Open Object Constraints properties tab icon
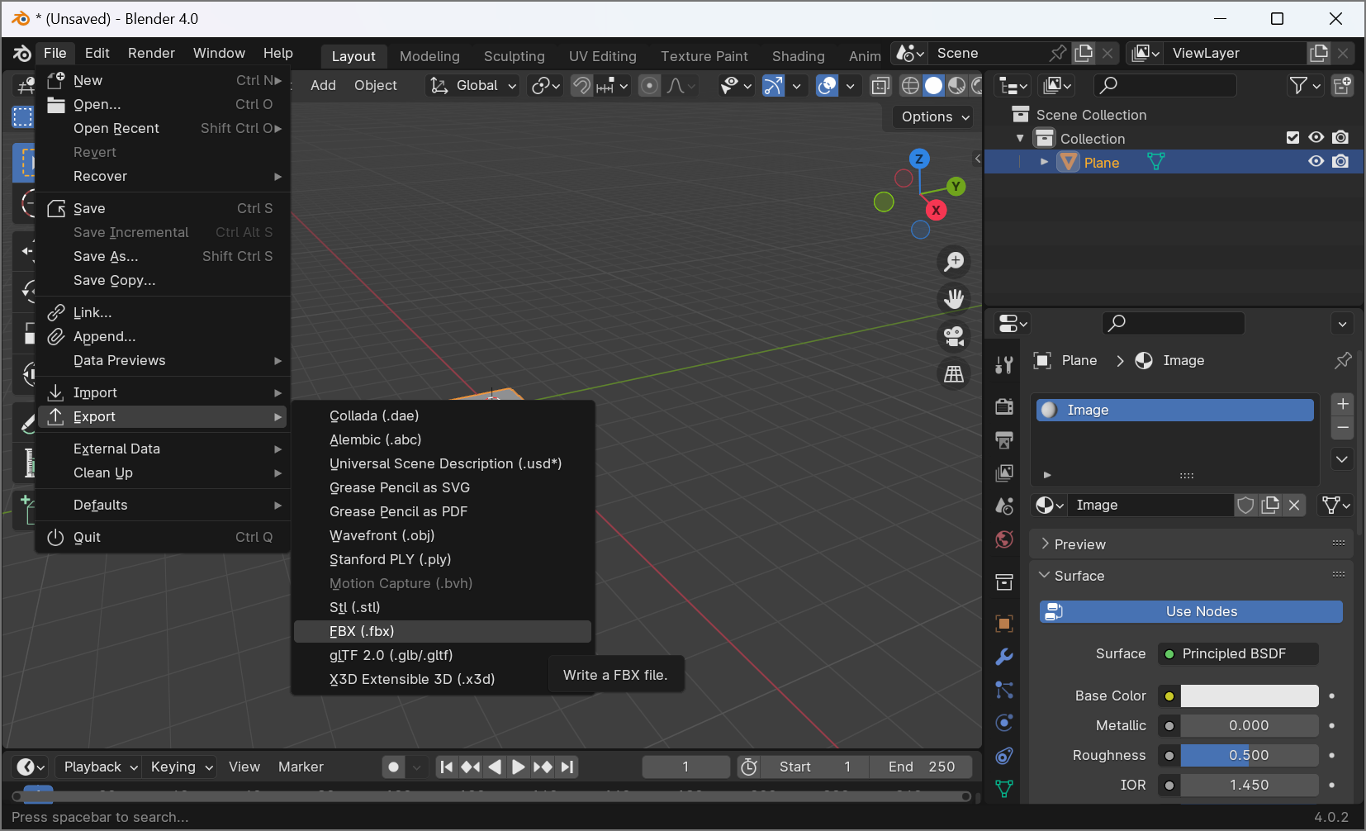The image size is (1366, 831). click(1004, 756)
